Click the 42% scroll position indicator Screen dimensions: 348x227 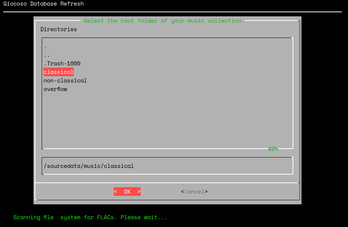(273, 149)
